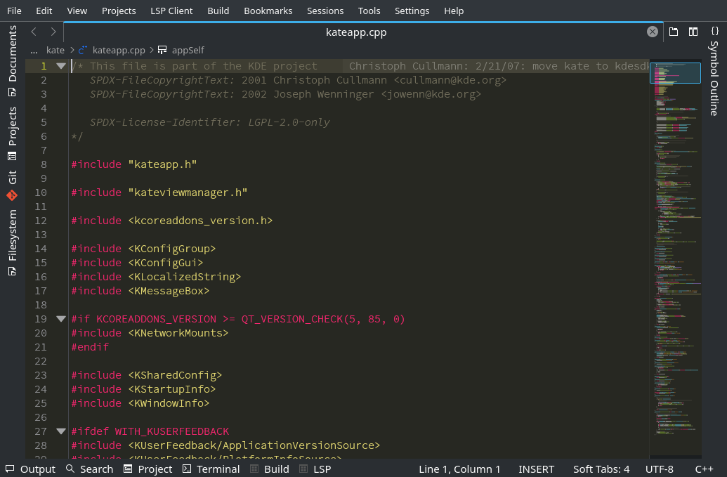Open the Search panel

89,469
